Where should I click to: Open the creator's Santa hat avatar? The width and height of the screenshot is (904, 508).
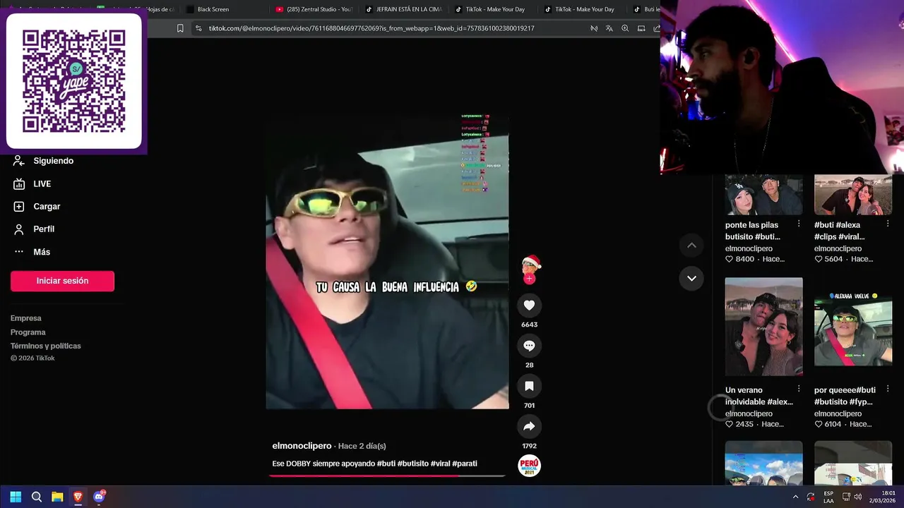530,265
